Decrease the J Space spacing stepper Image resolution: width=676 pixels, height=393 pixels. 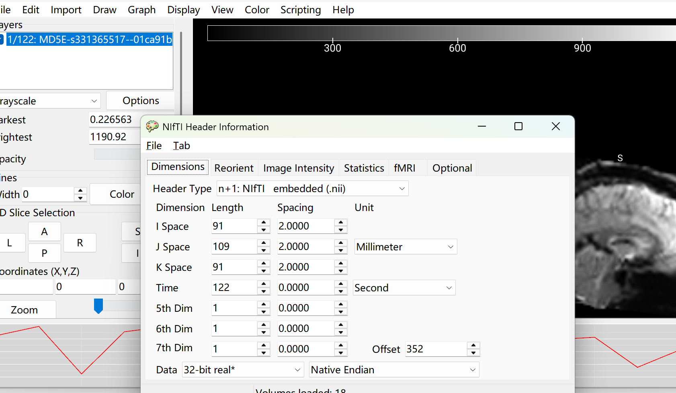(x=341, y=251)
